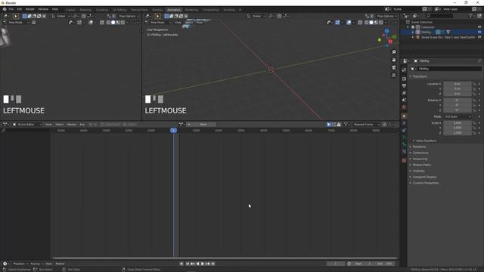Open the Action Editor mode dropdown

[27, 125]
